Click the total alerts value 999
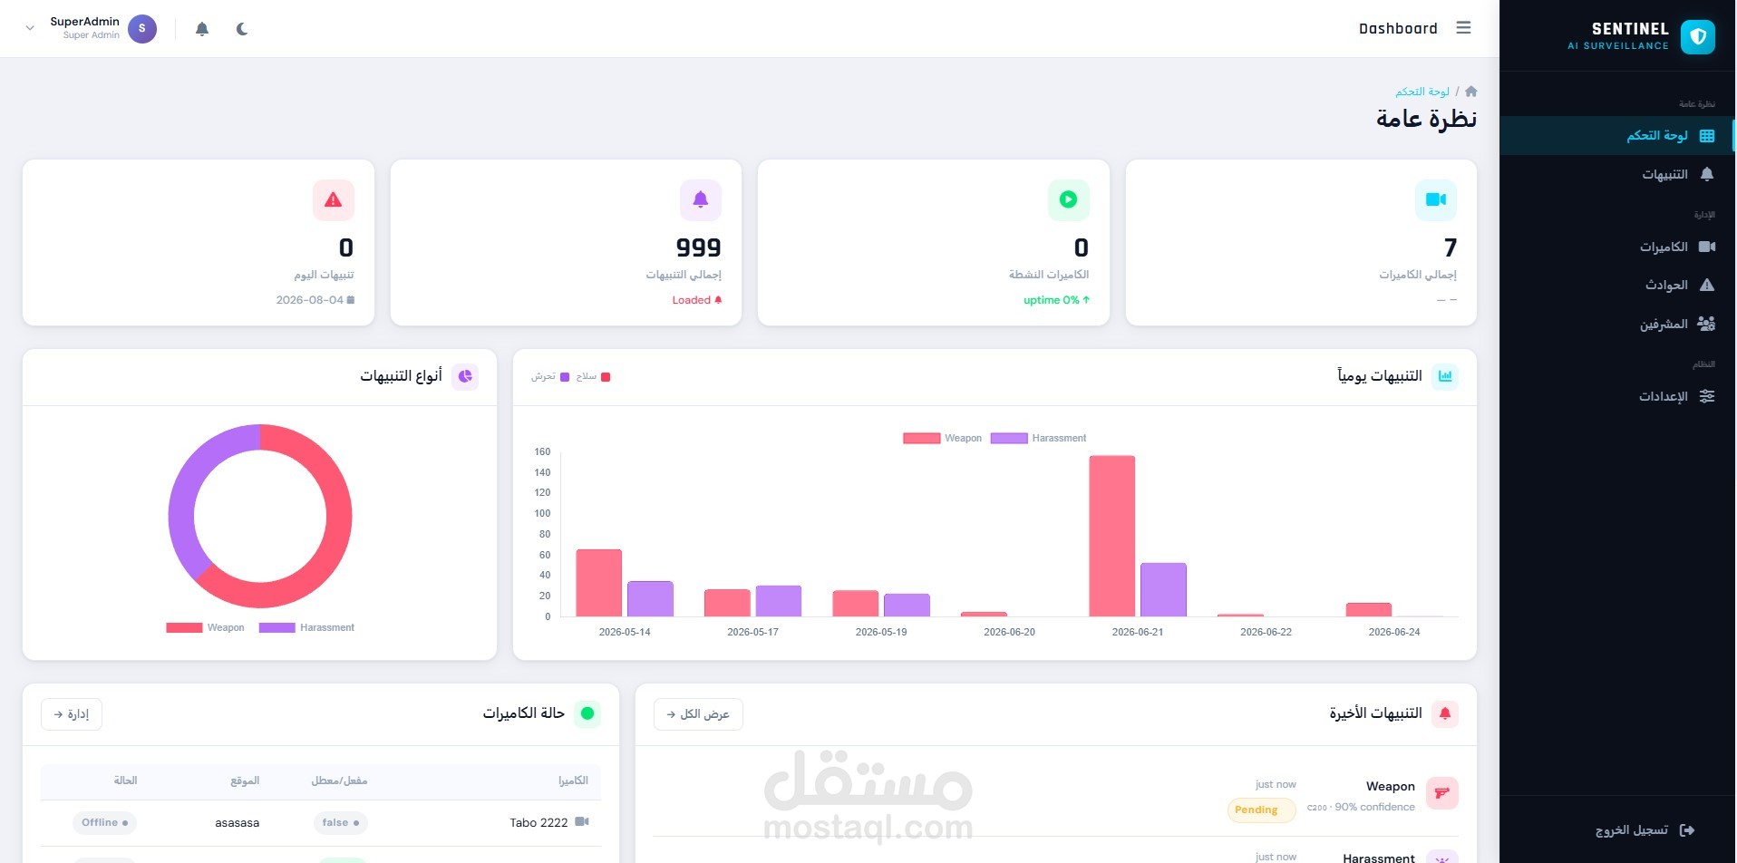1737x863 pixels. 698,247
